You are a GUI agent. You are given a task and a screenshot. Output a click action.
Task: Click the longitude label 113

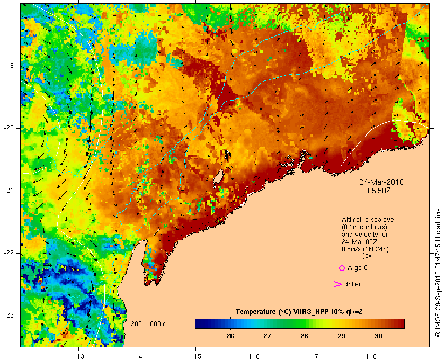coord(78,356)
